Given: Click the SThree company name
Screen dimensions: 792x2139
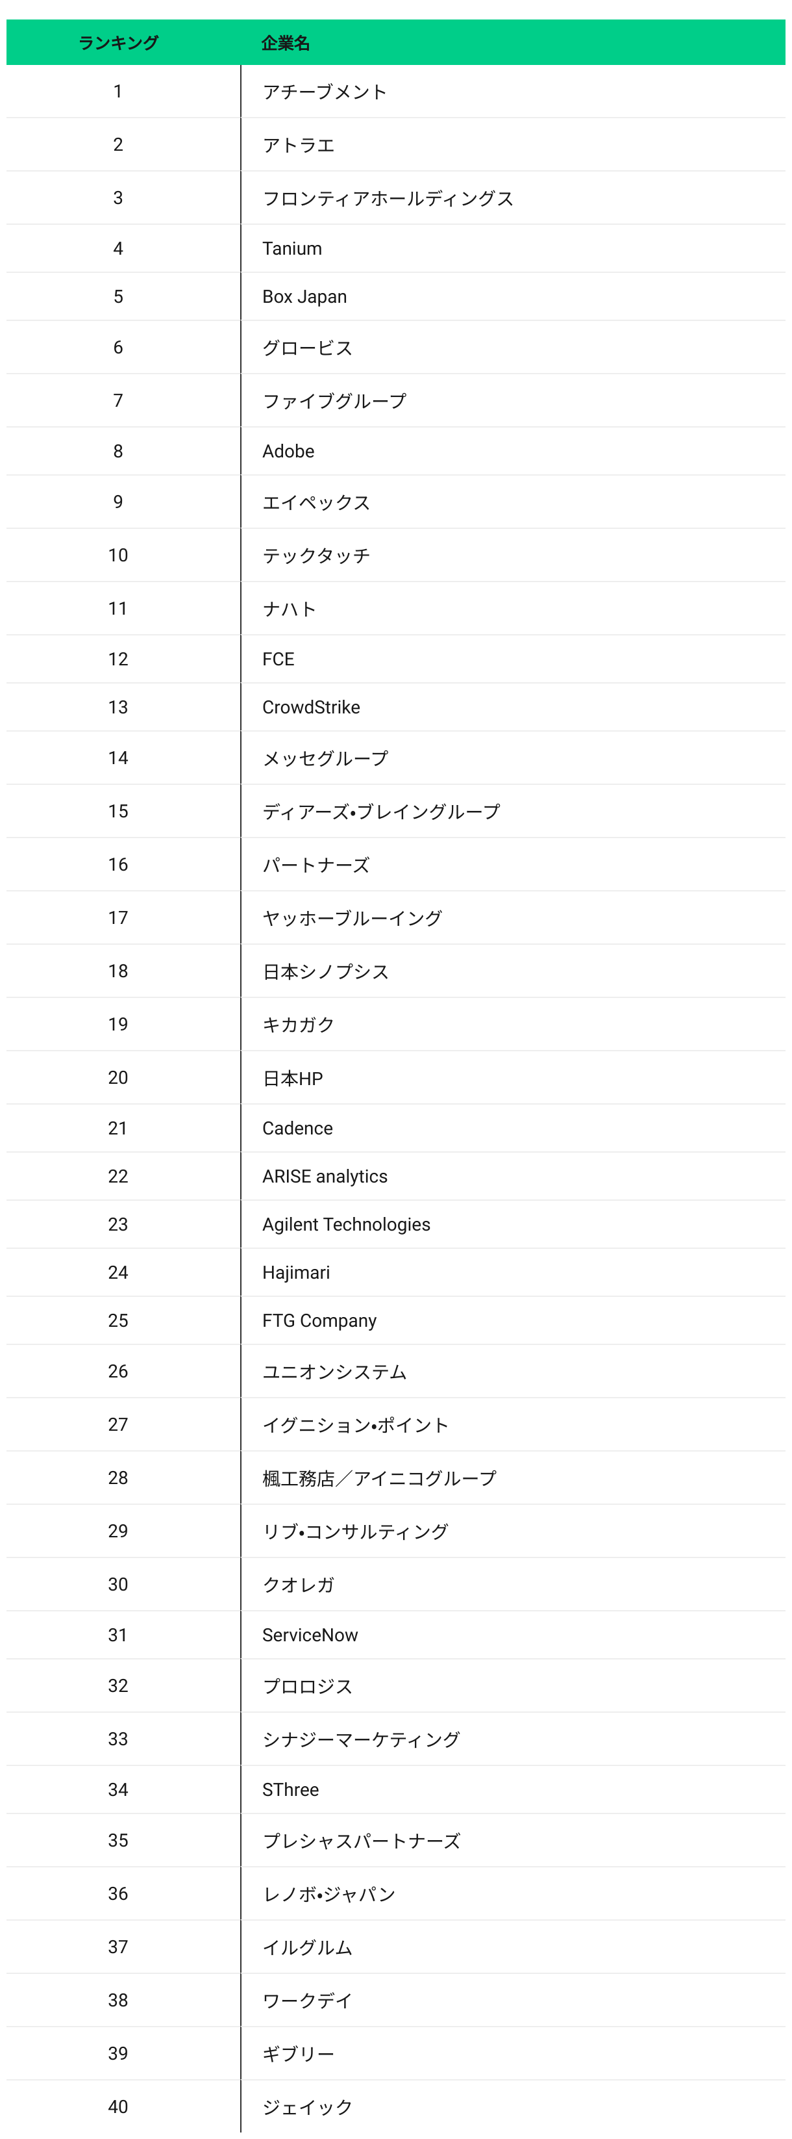Looking at the screenshot, I should click(x=290, y=1789).
